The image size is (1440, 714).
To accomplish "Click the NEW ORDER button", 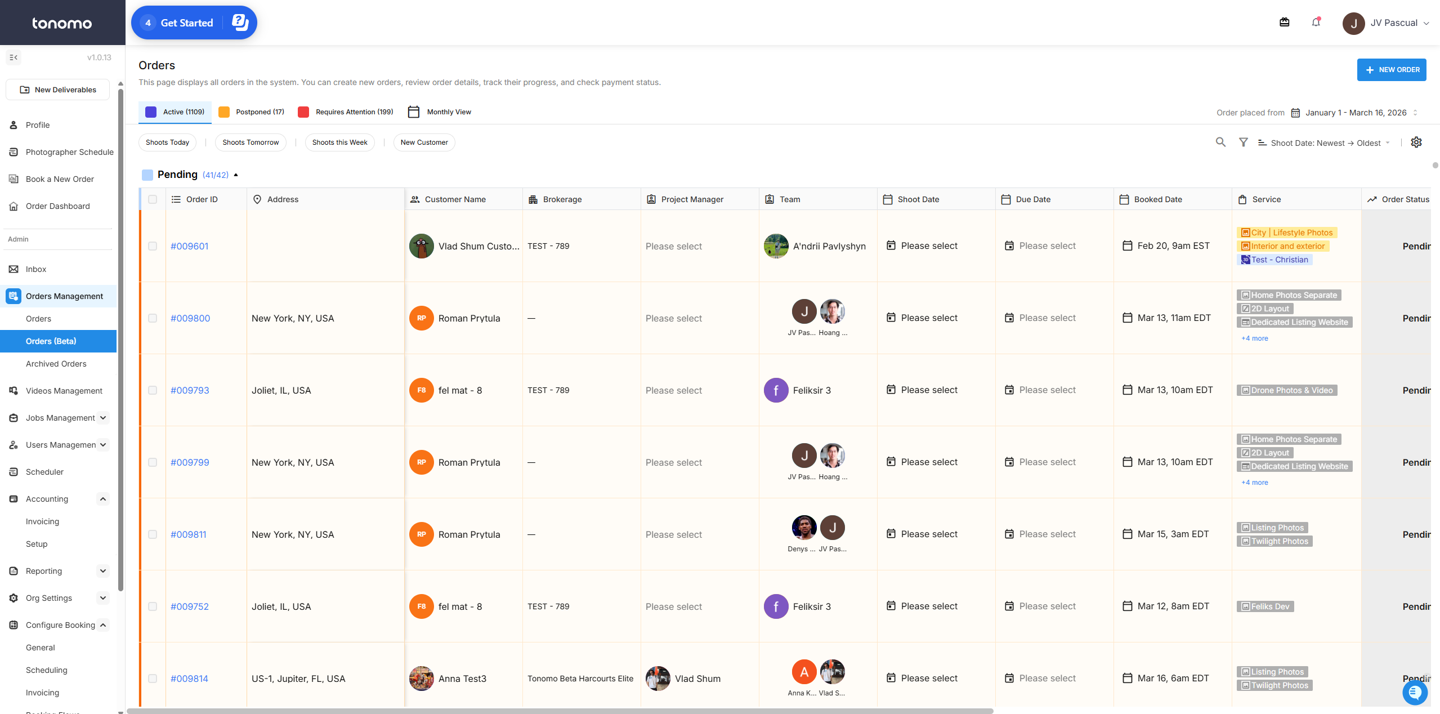I will pyautogui.click(x=1392, y=70).
